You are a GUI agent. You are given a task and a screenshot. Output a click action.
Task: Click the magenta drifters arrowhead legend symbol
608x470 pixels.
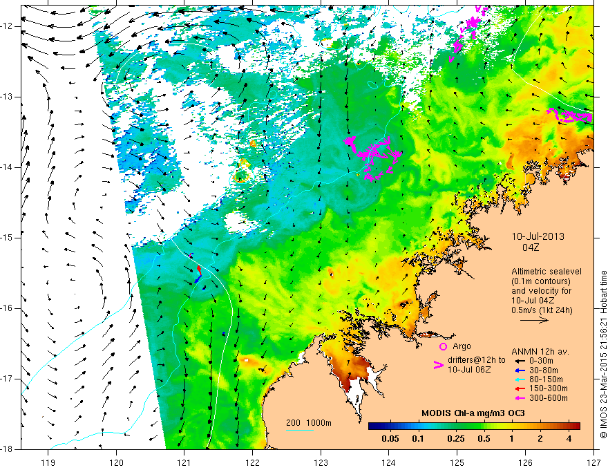(x=439, y=365)
